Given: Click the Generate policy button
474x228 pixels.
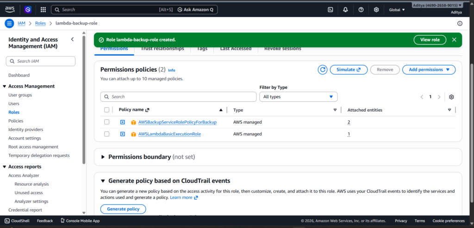Looking at the screenshot, I should (123, 209).
